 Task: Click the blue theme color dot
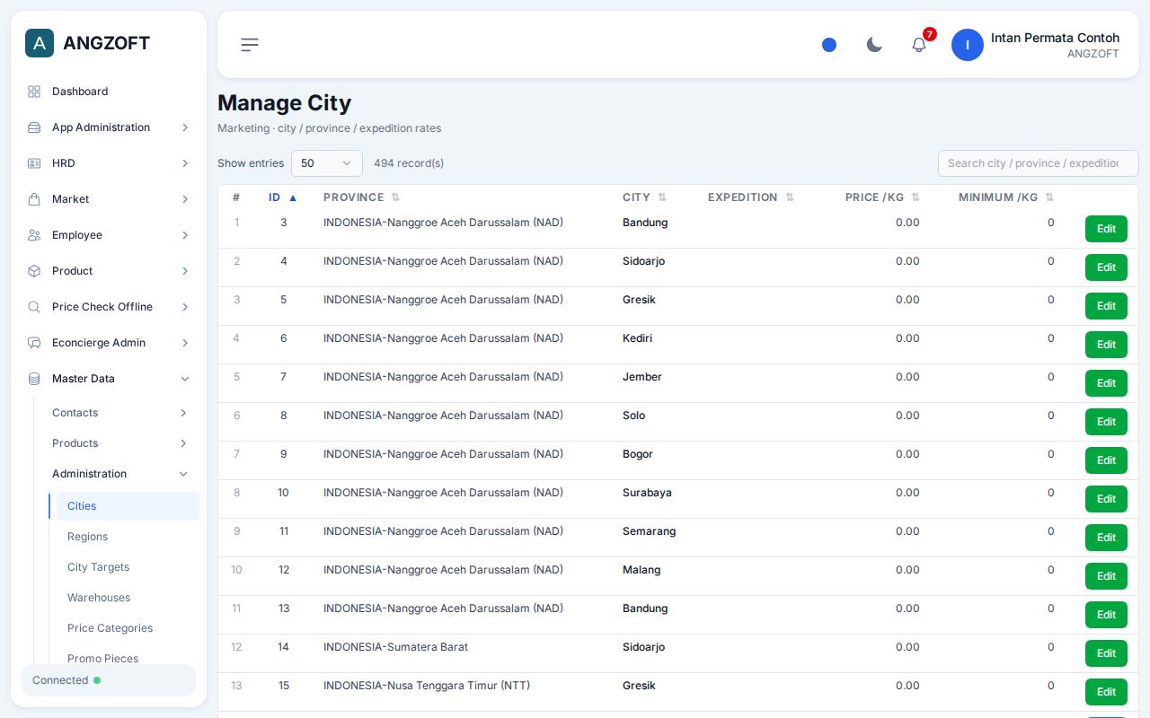coord(829,45)
